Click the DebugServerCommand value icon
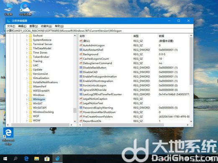The image size is (218, 163). [81, 63]
